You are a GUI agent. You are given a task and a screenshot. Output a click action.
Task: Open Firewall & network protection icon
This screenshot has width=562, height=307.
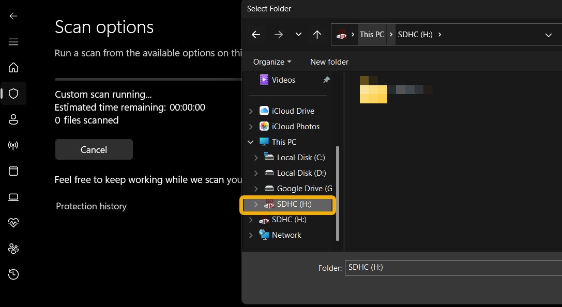(13, 145)
